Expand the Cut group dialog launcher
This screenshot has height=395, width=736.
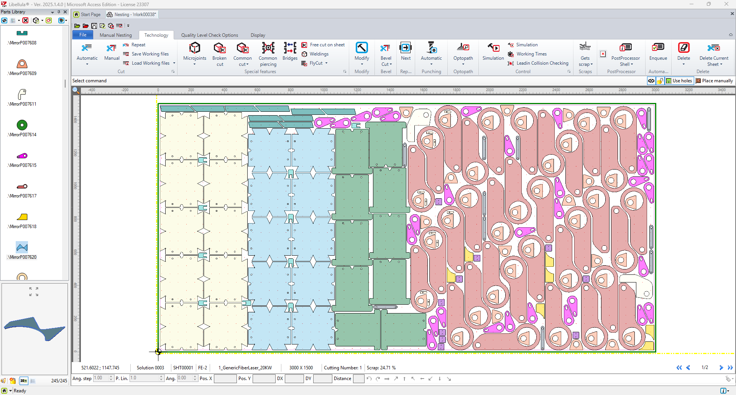coord(173,72)
